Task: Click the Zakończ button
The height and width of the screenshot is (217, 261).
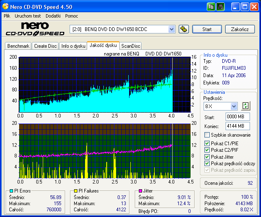Action: [x=240, y=29]
